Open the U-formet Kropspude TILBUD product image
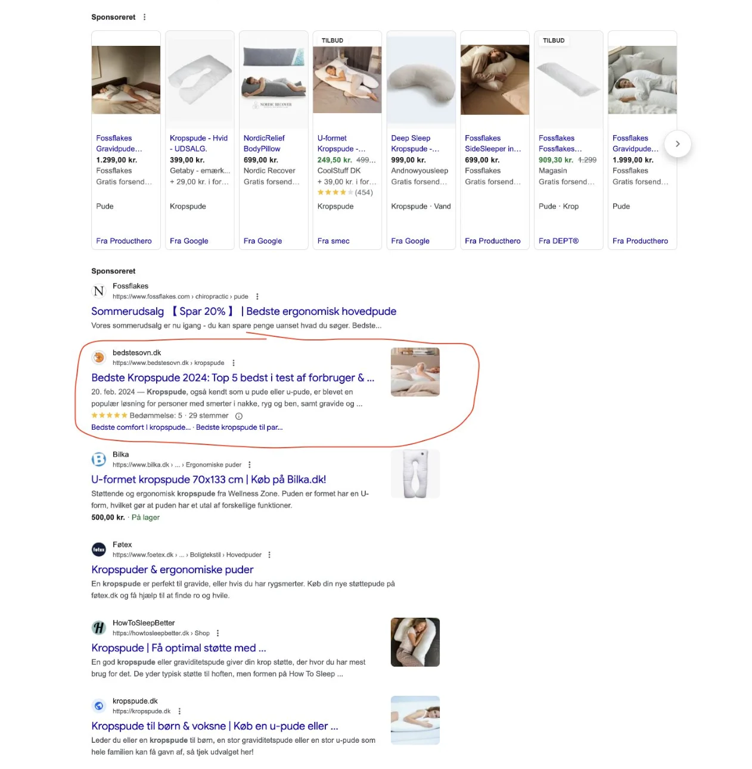 (347, 80)
